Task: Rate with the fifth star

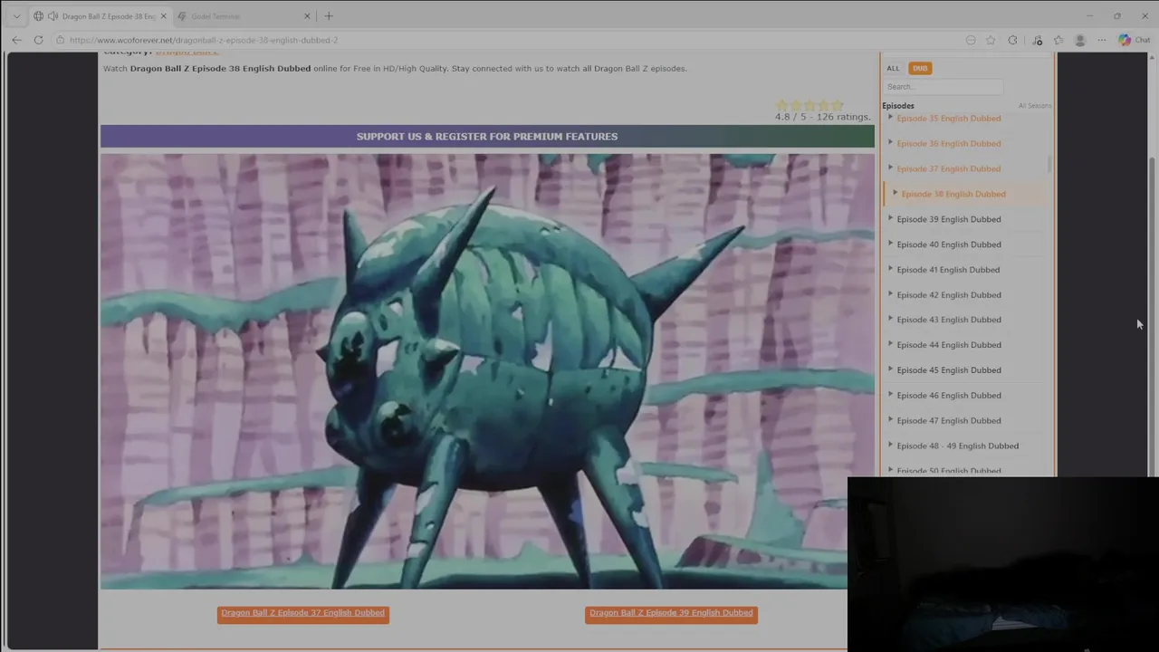Action: pos(837,106)
